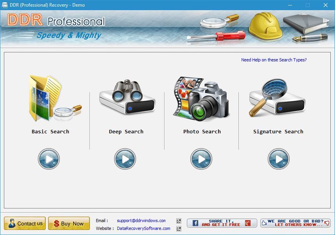Select the Basic Search label
Viewport: 335px width, 235px height.
[50, 132]
